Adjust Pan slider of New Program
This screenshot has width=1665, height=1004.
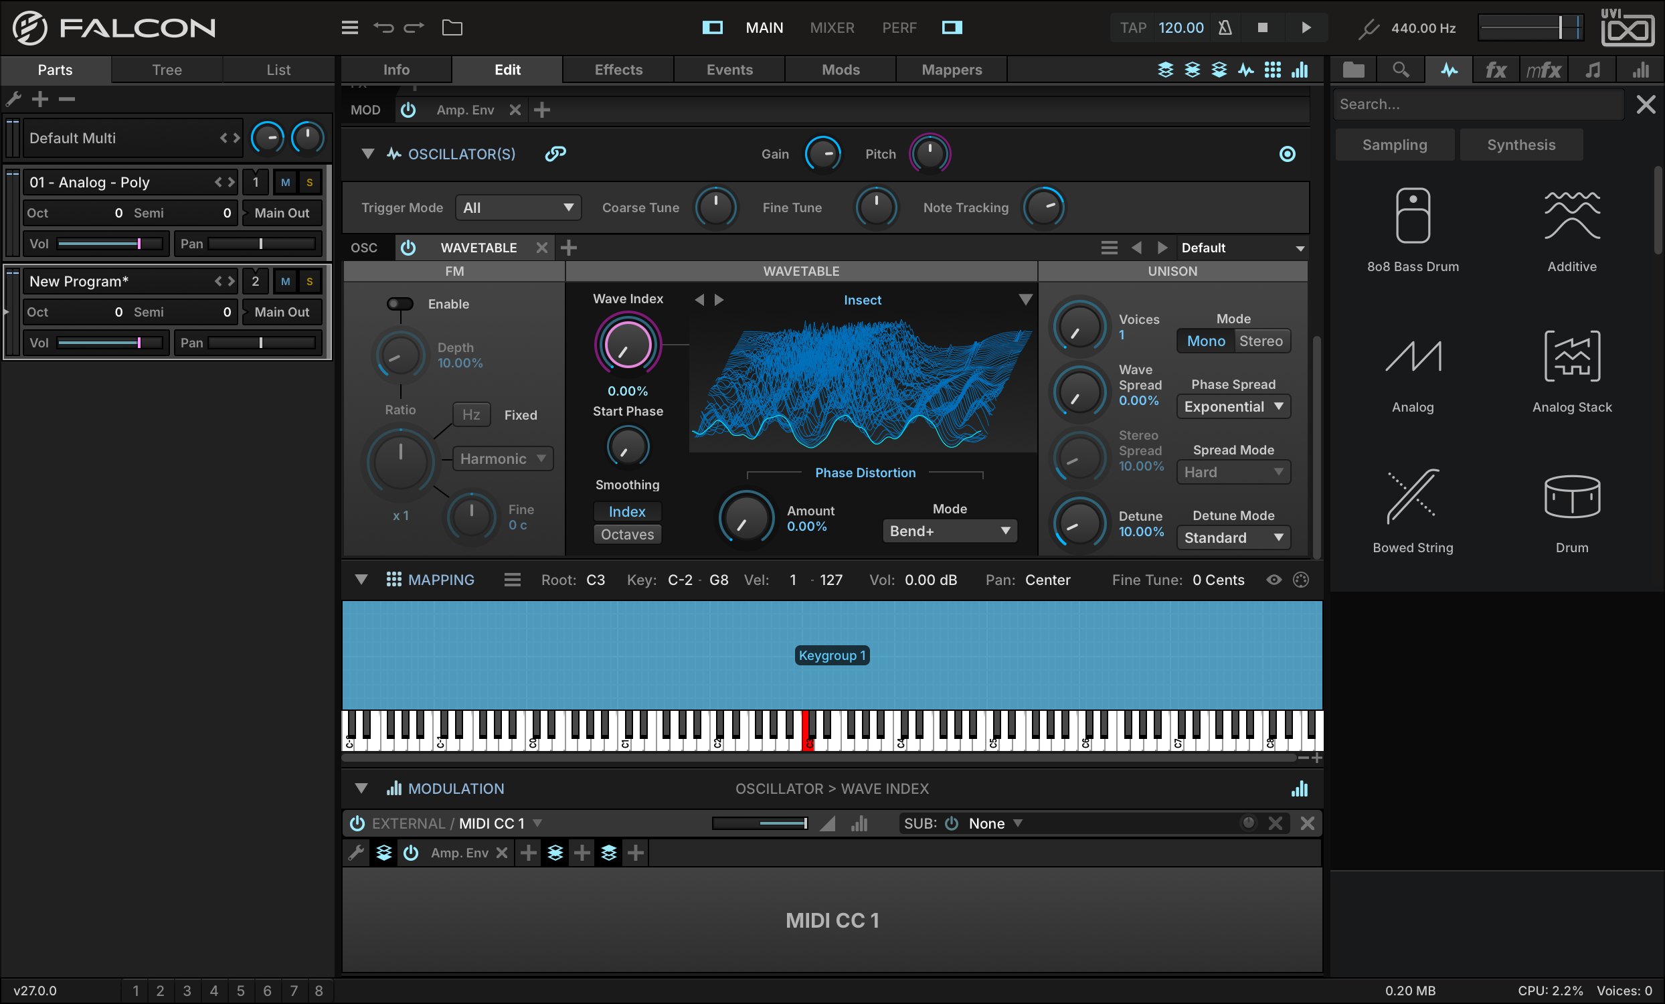[262, 343]
